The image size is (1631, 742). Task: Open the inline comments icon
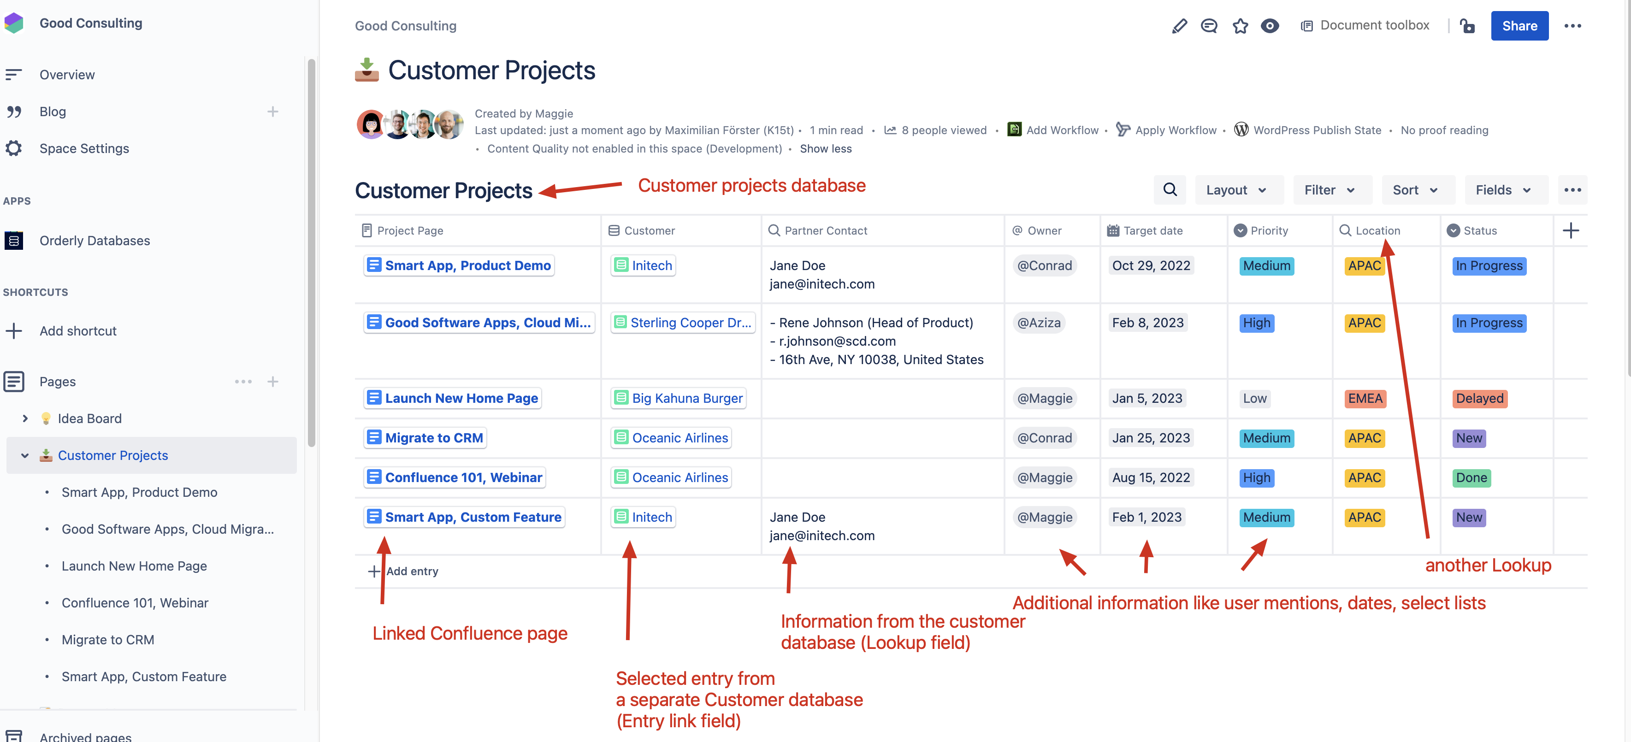pyautogui.click(x=1209, y=26)
